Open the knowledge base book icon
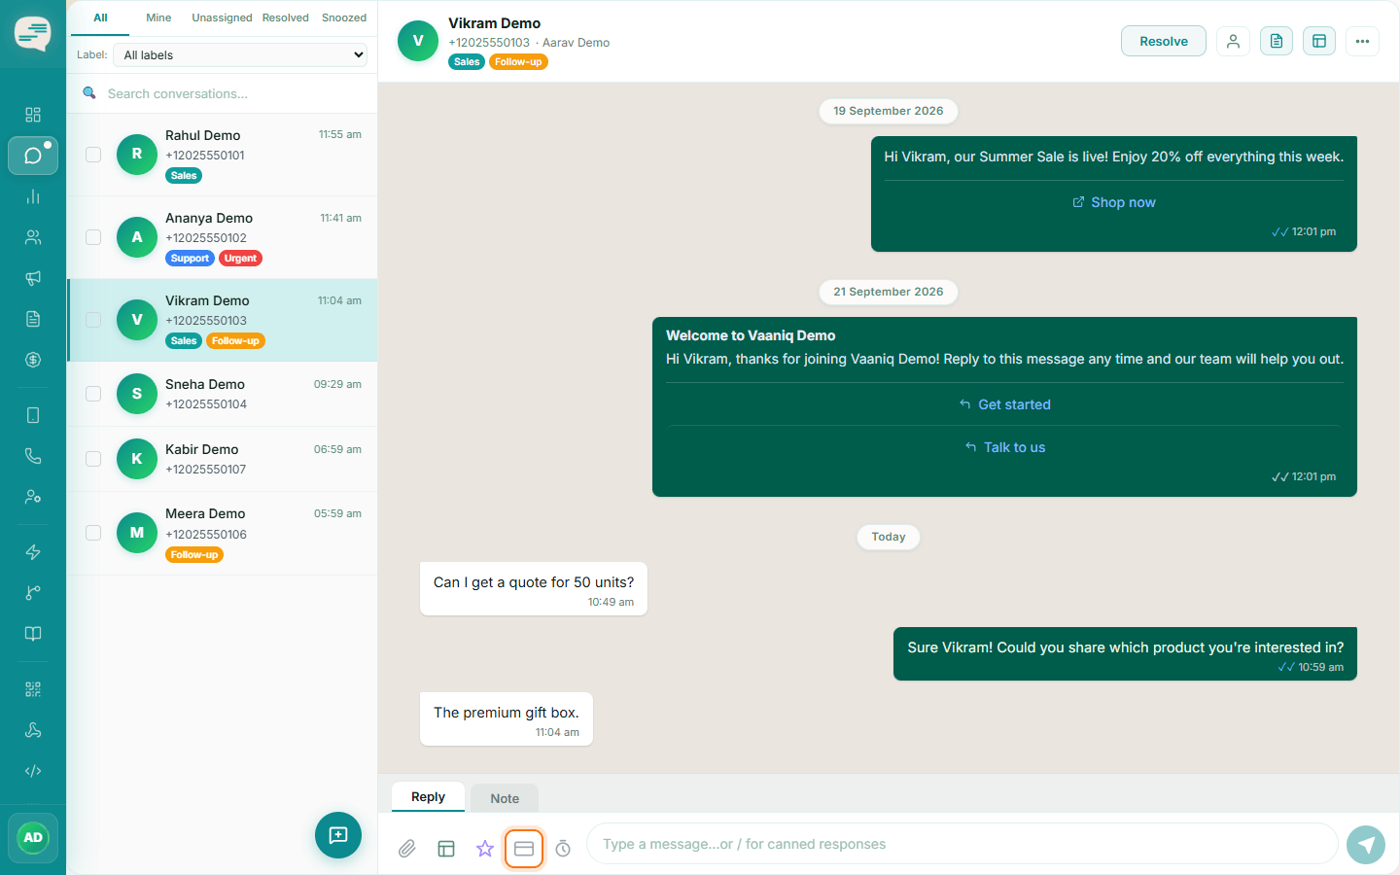1400x875 pixels. (33, 634)
